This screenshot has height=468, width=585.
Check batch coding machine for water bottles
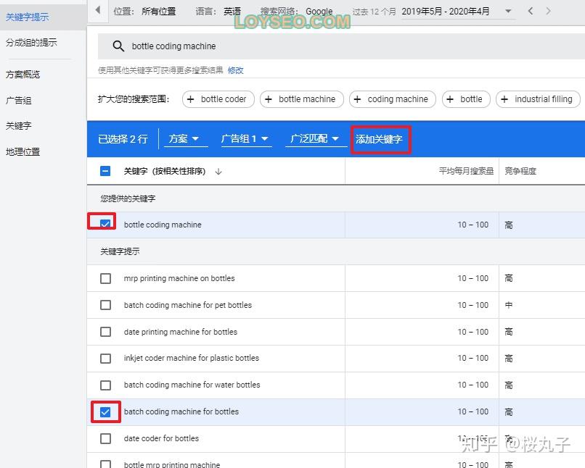coord(105,385)
